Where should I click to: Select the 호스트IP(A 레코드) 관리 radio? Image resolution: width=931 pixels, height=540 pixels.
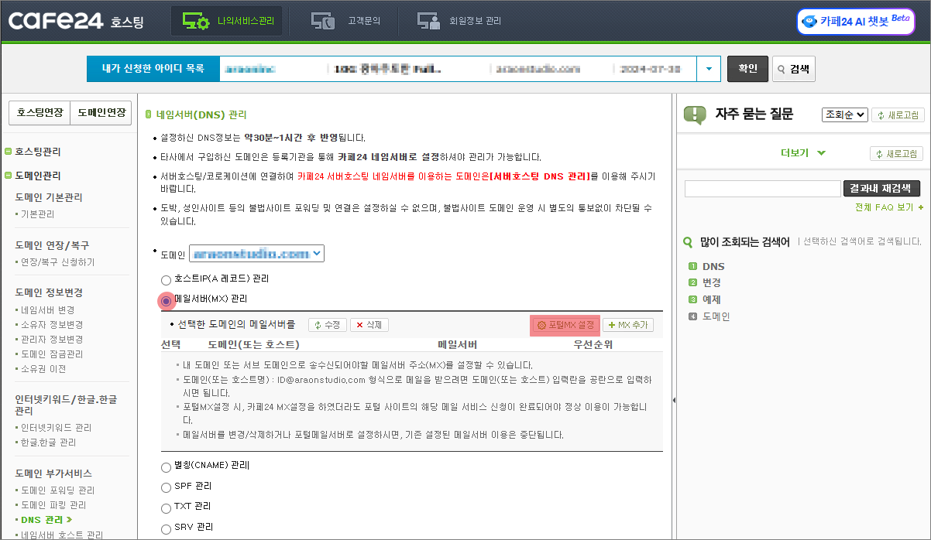164,281
